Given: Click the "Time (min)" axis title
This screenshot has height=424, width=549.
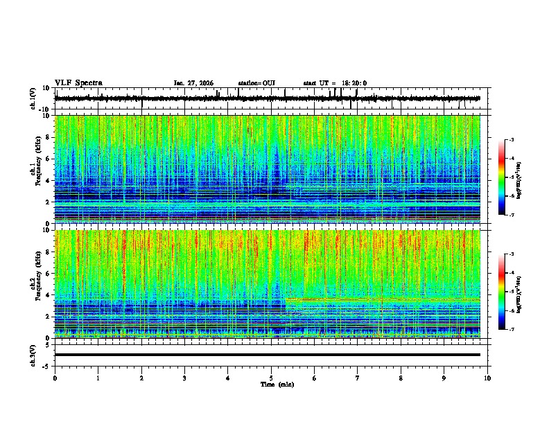Looking at the screenshot, I should [277, 385].
